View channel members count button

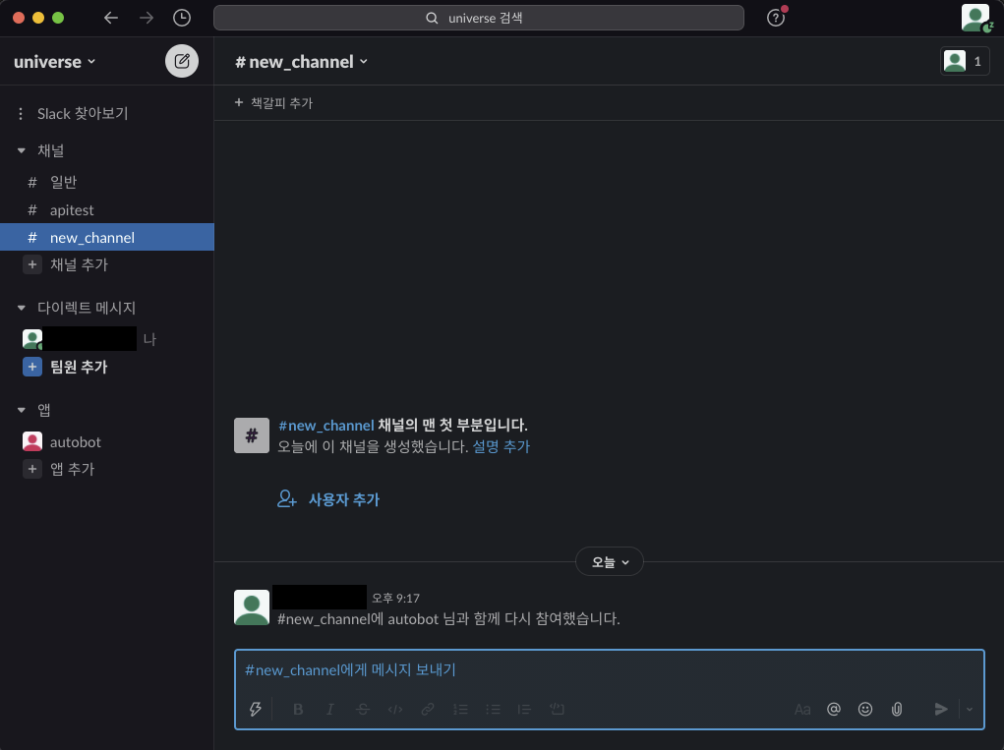(965, 61)
